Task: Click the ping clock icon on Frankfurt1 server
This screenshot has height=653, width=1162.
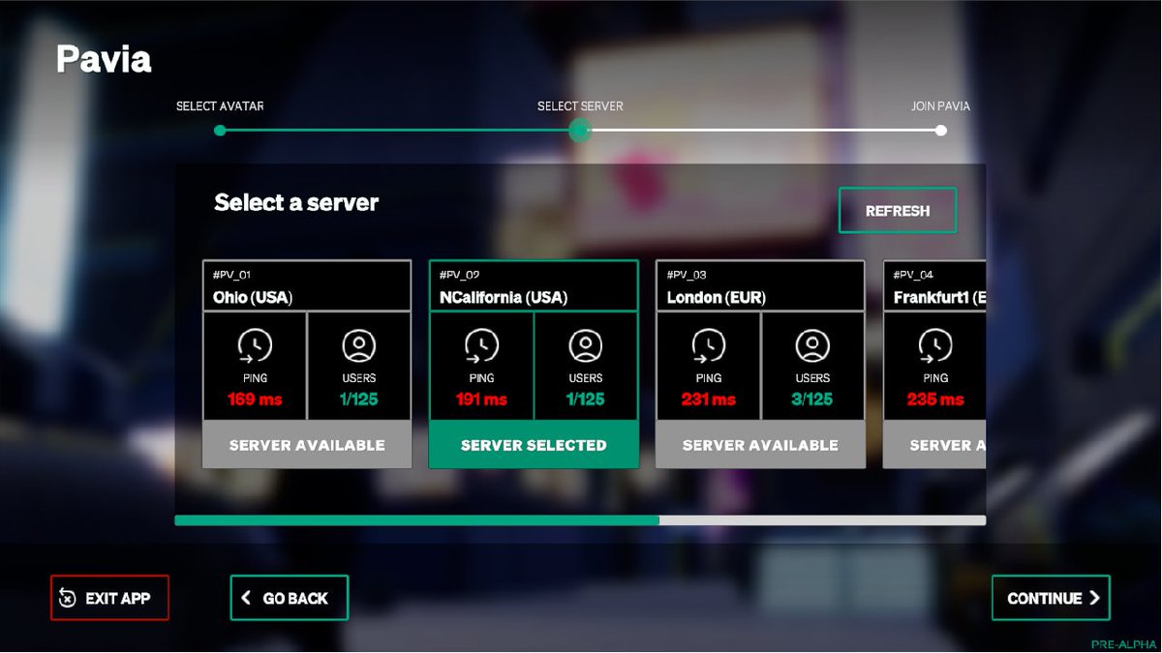Action: pos(934,346)
